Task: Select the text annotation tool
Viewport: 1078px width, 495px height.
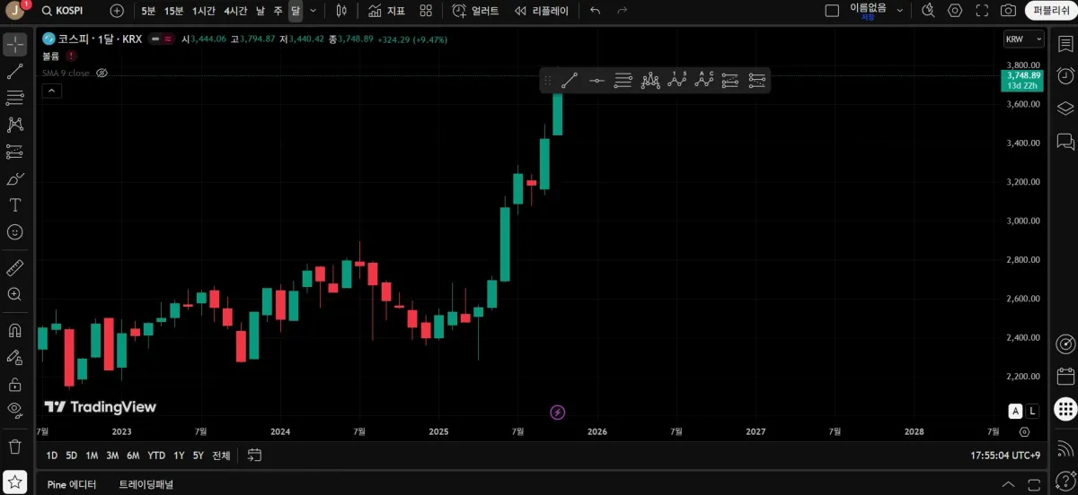Action: coord(15,205)
